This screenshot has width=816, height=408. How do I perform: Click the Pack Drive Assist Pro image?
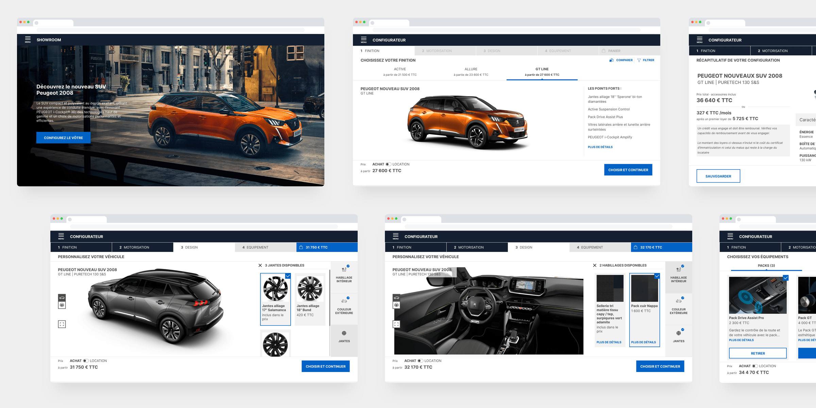758,295
